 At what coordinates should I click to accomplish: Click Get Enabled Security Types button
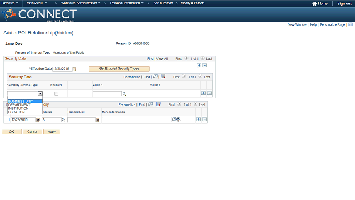pyautogui.click(x=119, y=69)
